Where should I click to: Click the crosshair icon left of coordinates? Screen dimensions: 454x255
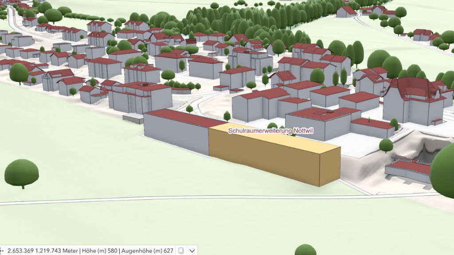point(2,251)
